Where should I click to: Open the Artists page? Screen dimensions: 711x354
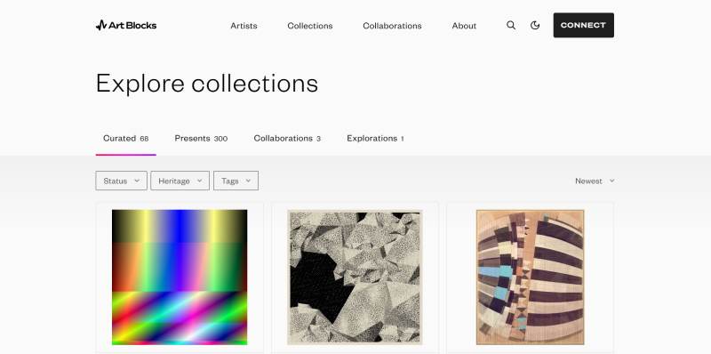pyautogui.click(x=244, y=26)
